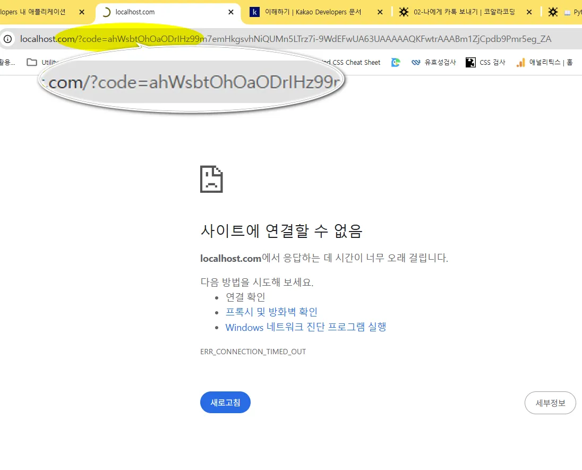The width and height of the screenshot is (582, 470).
Task: Open the 애널리틱스 bookmark
Action: click(544, 62)
